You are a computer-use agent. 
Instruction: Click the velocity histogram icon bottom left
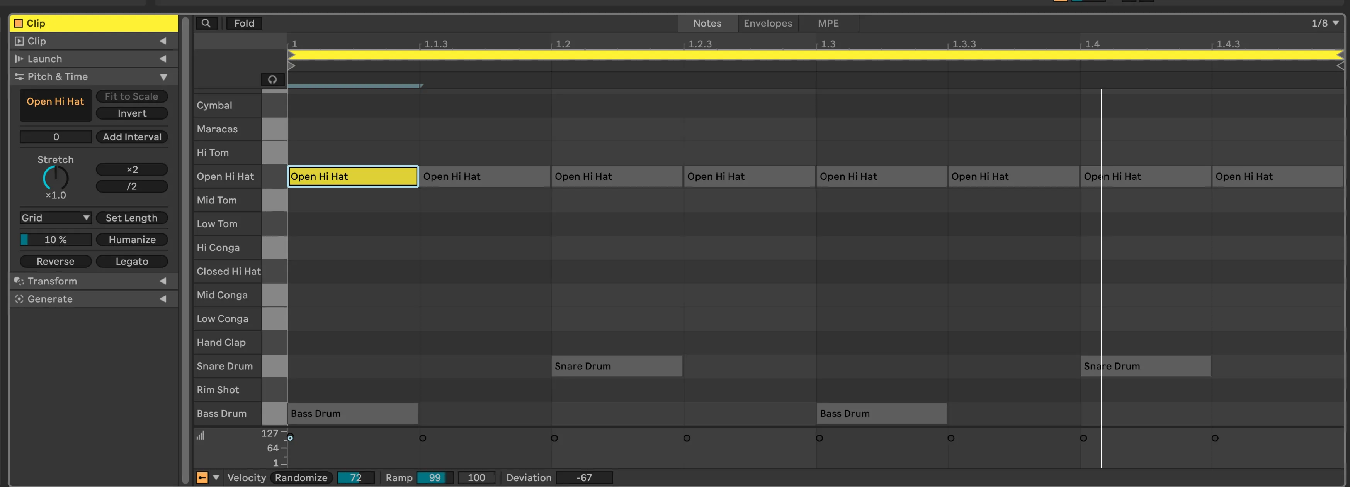[201, 435]
